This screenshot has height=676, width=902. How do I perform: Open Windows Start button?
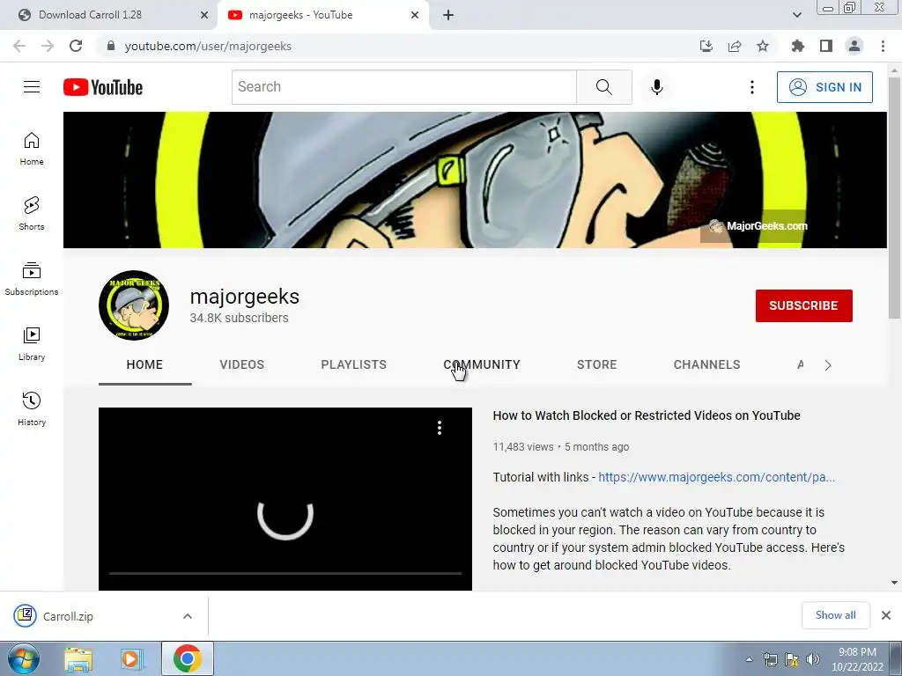(24, 658)
